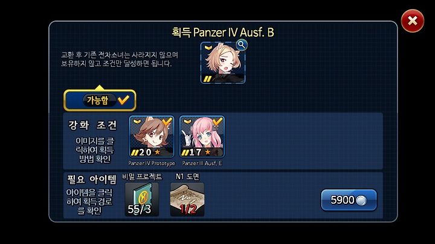Select the Panzer IV Prototype requirement portrait
The width and height of the screenshot is (435, 244).
pos(152,137)
